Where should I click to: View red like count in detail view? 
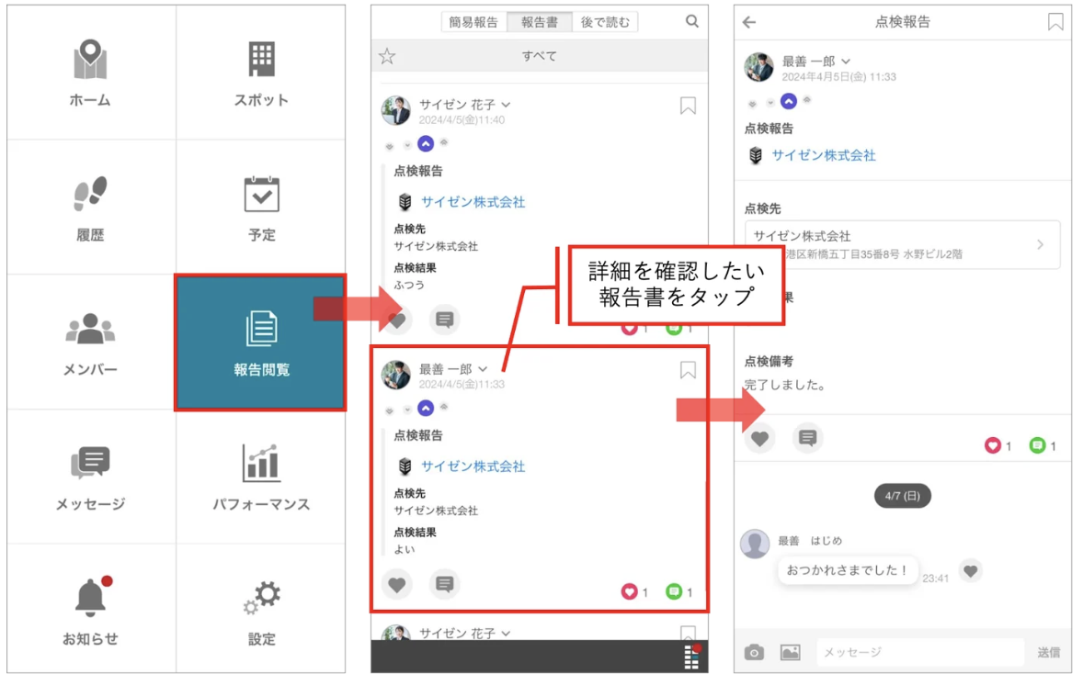(998, 445)
